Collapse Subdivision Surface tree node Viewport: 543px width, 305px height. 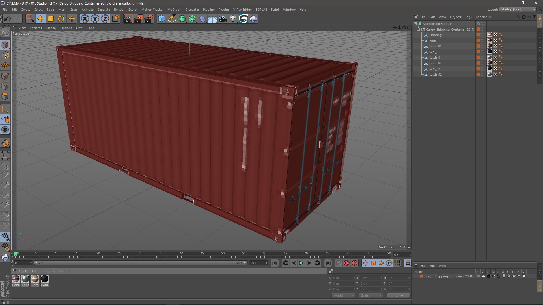(415, 24)
